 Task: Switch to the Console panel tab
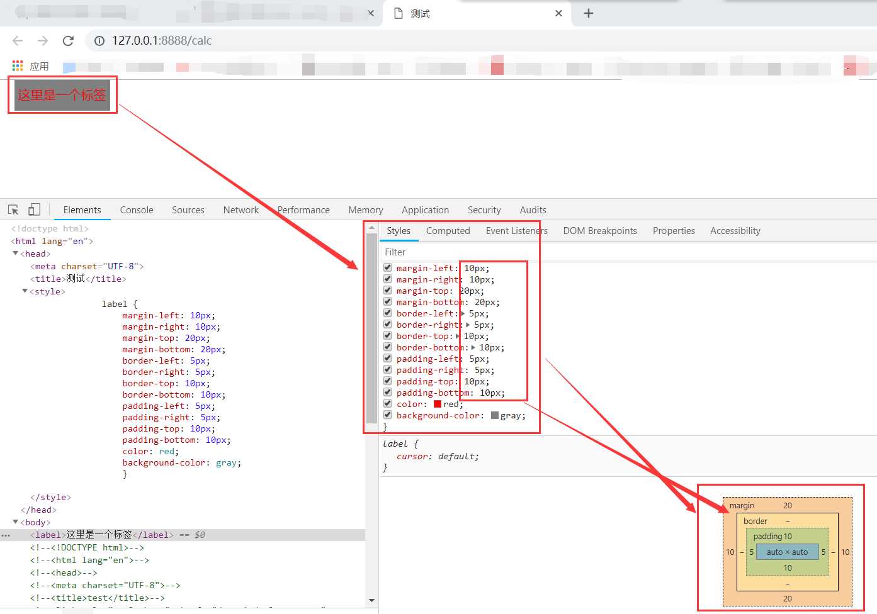[137, 210]
